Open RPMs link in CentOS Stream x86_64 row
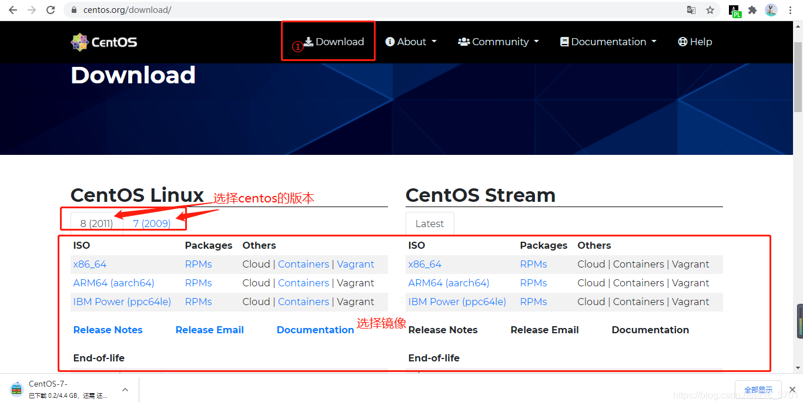Image resolution: width=803 pixels, height=406 pixels. [x=534, y=264]
